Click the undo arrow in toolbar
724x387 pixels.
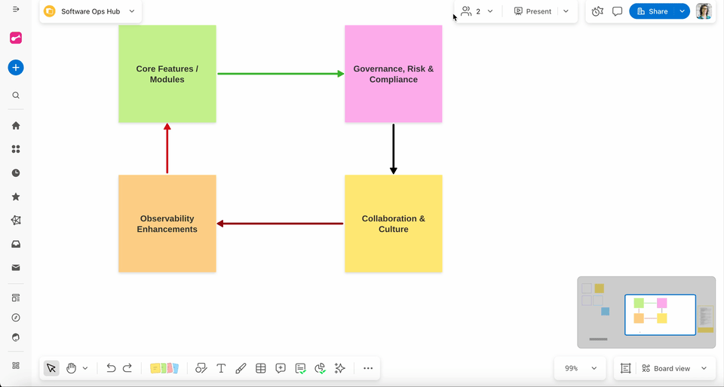[x=111, y=368]
